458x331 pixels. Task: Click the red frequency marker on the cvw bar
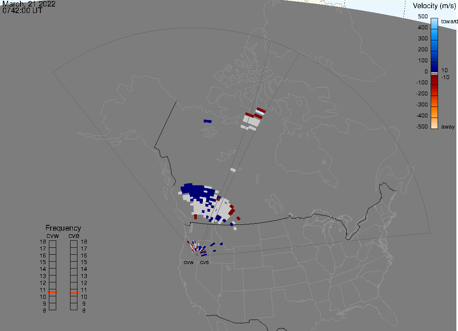click(53, 292)
